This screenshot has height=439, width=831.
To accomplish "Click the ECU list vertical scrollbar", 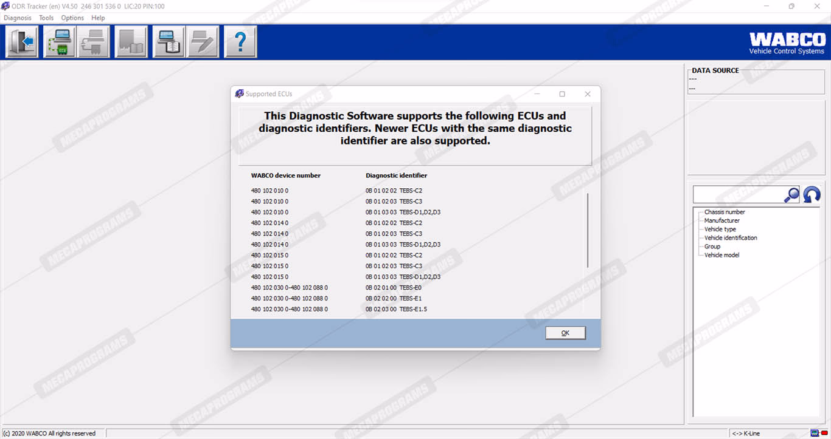I will coord(588,230).
